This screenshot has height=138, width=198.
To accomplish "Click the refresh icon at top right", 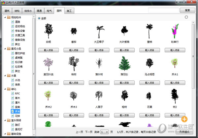I will tap(186, 17).
